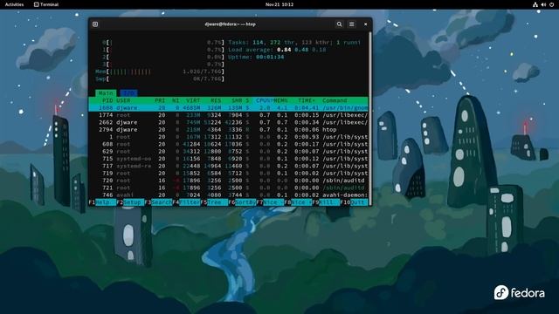Click the network status icon
559x314 pixels.
(535, 4)
